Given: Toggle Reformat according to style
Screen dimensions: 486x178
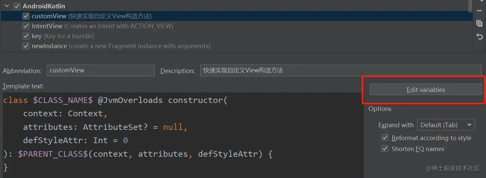Looking at the screenshot, I should point(385,138).
